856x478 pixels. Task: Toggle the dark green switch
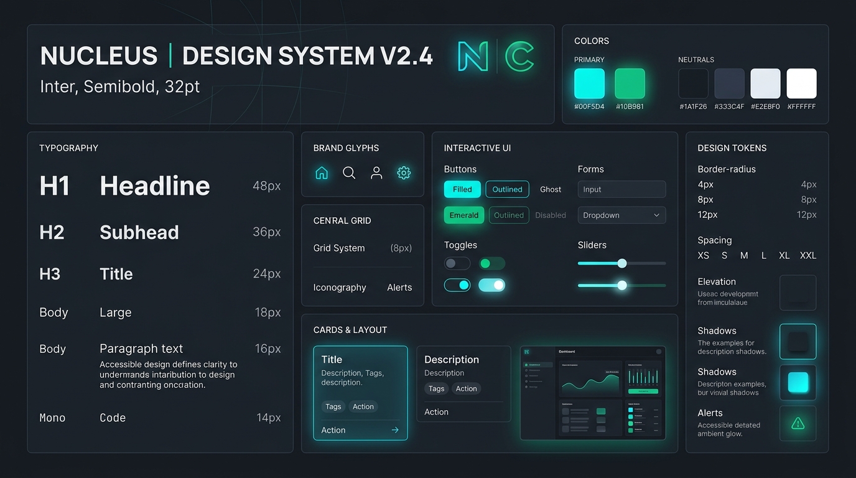492,263
